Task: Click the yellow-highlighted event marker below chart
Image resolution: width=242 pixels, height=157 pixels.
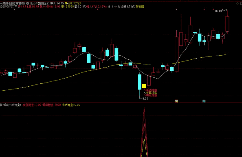Action: click(x=176, y=101)
